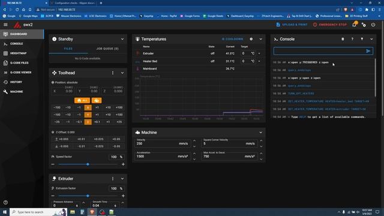The image size is (384, 216).
Task: Click Extruder target temperature field
Action: (x=248, y=53)
